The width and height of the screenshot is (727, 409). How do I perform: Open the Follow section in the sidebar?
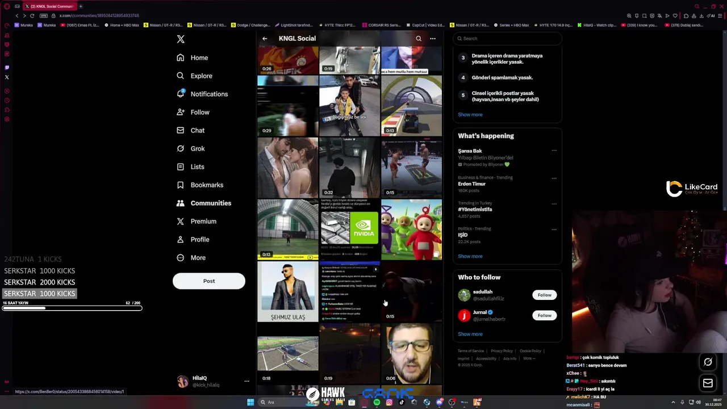pyautogui.click(x=193, y=112)
